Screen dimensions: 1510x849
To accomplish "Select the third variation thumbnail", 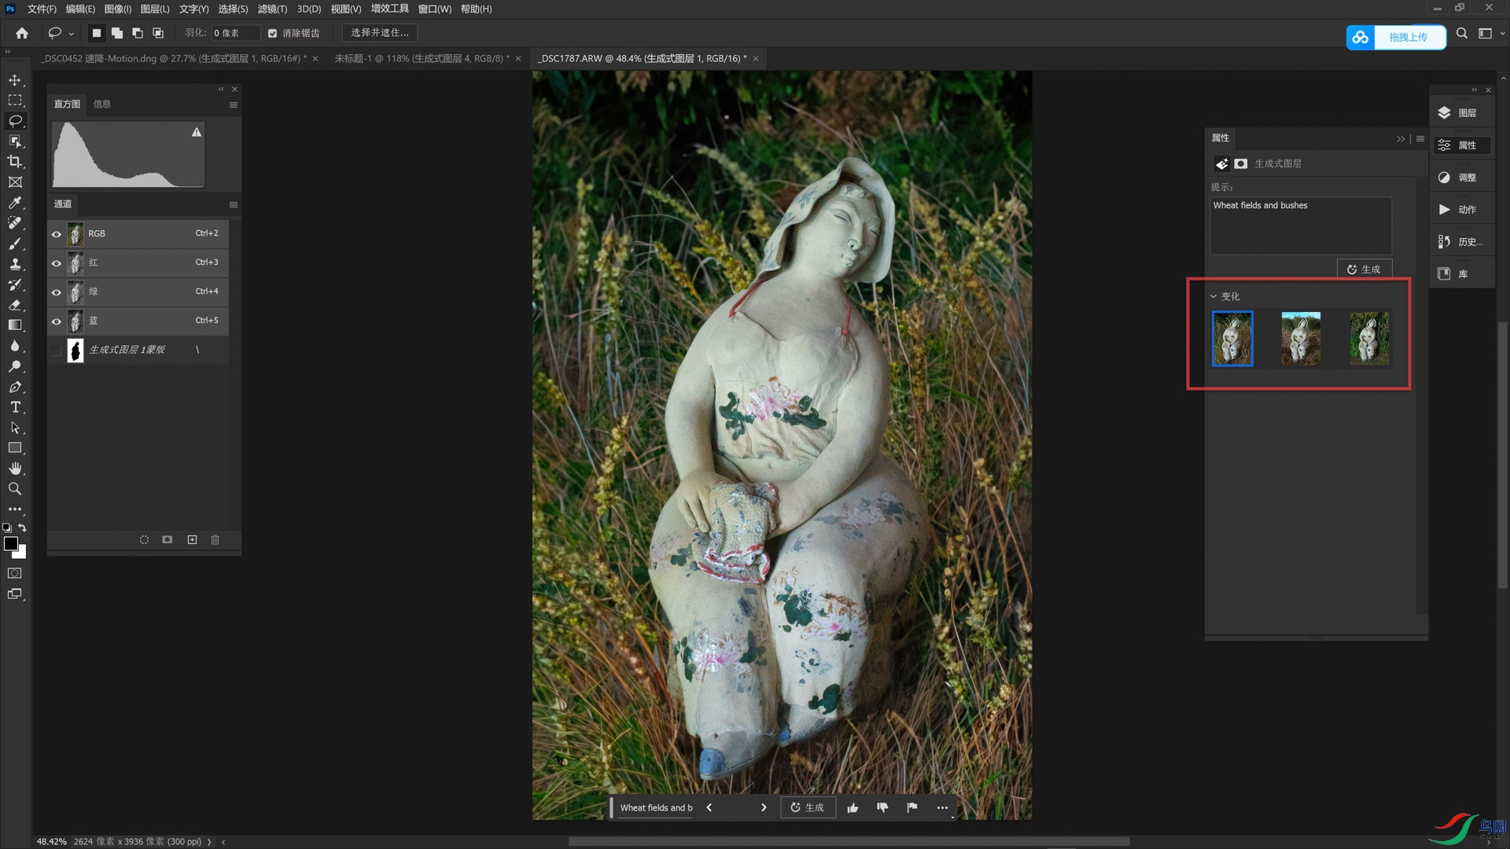I will [1368, 338].
